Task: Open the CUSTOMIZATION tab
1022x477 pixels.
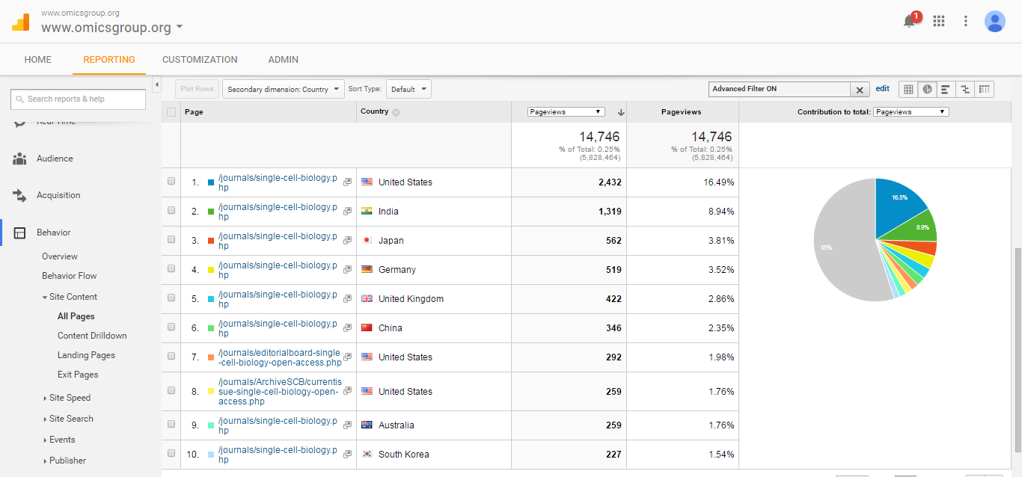Action: (x=200, y=60)
